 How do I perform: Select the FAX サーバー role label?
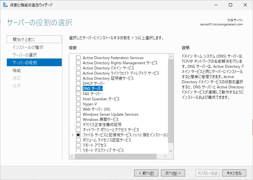[x=92, y=94]
